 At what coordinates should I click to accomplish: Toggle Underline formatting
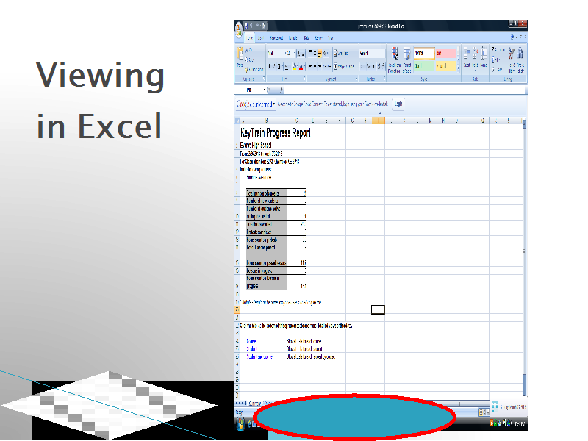coord(279,66)
